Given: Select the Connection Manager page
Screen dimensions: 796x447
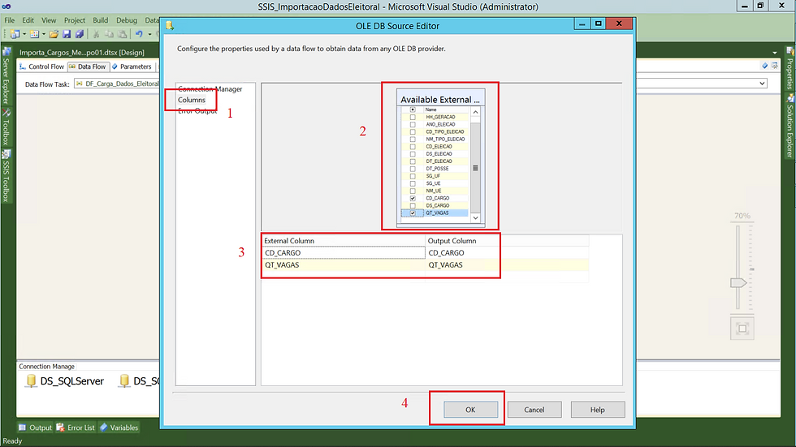Looking at the screenshot, I should click(x=210, y=89).
